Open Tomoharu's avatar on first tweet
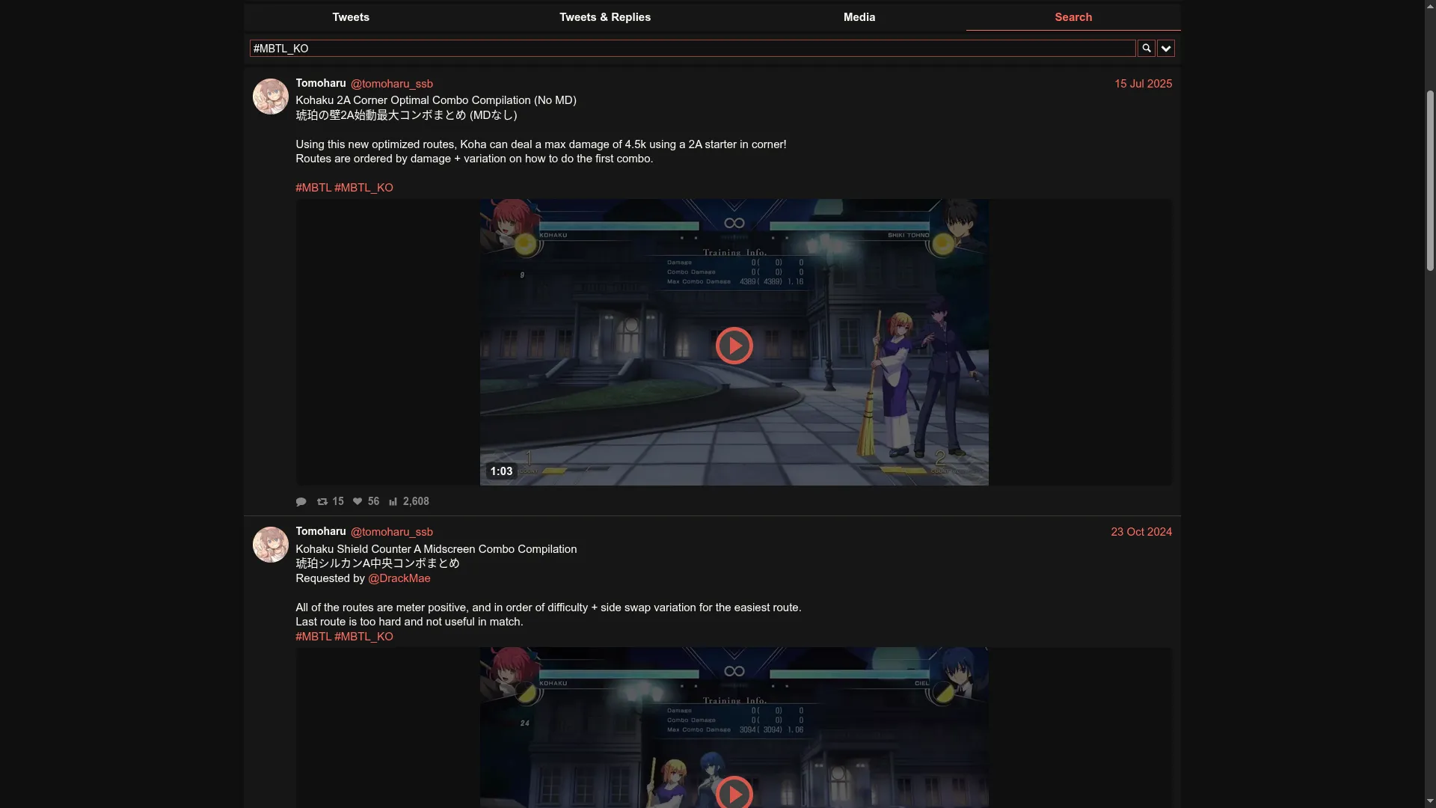 click(x=271, y=97)
